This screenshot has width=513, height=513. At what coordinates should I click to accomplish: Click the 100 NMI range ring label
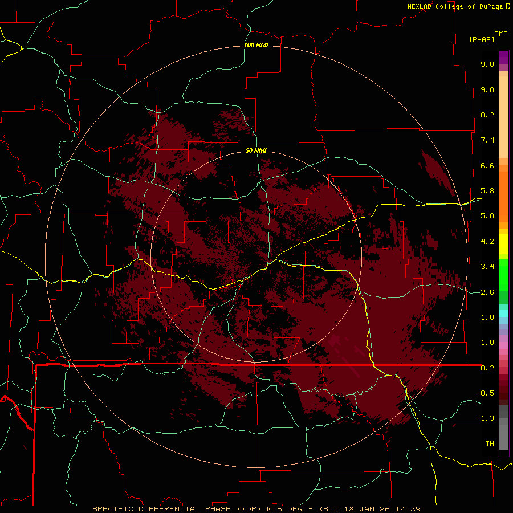[x=256, y=45]
